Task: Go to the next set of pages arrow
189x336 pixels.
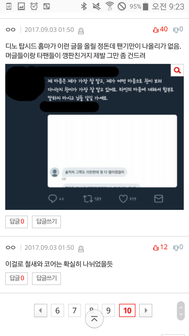Action: tap(146, 310)
